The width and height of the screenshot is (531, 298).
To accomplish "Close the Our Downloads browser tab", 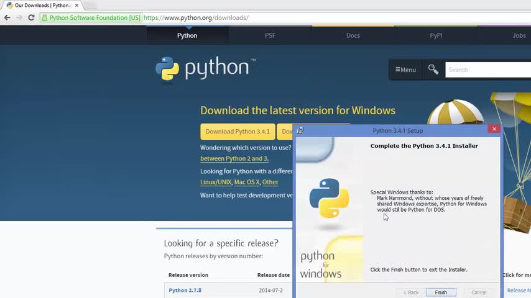I will (x=76, y=6).
